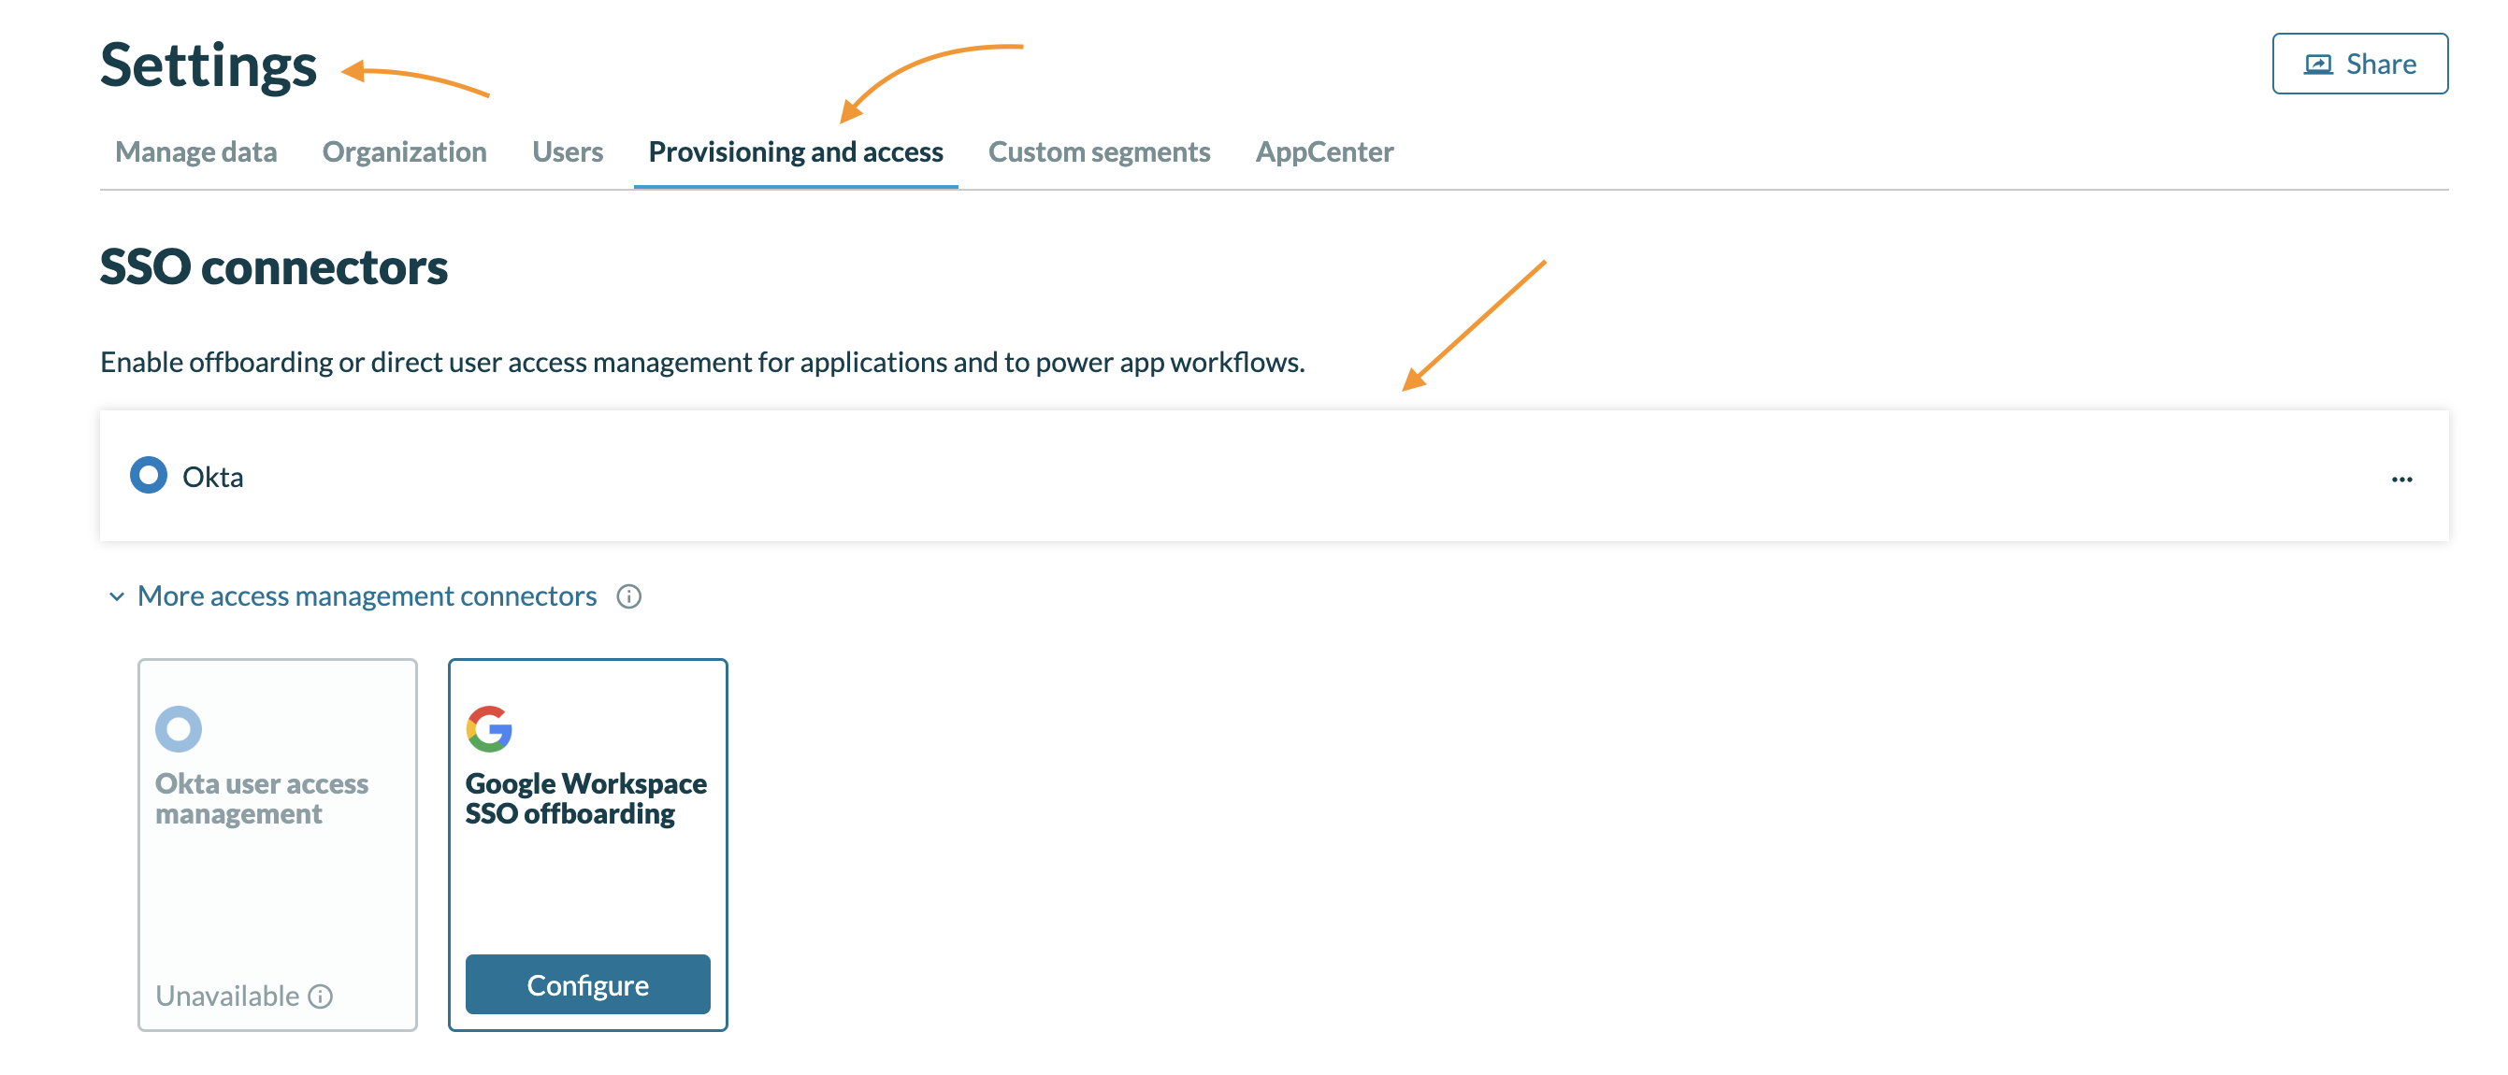Select the Google Workspace SSO offboarding card title
Image resolution: width=2508 pixels, height=1075 pixels.
pos(585,797)
